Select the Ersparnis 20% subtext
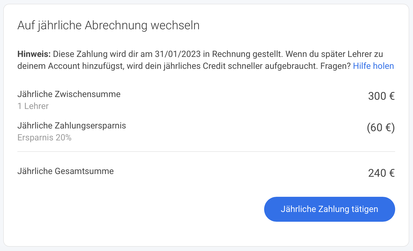Screen dimensions: 413x251 (x=44, y=138)
